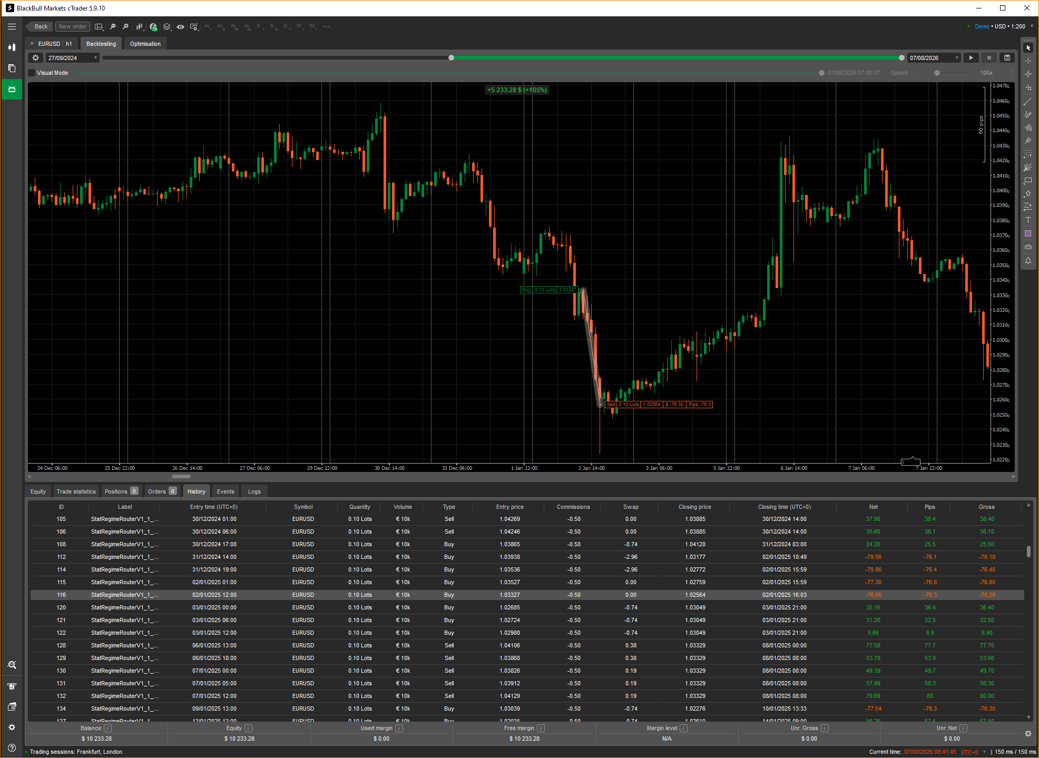Image resolution: width=1039 pixels, height=758 pixels.
Task: Open the chart template settings dropdown
Action: tap(194, 26)
